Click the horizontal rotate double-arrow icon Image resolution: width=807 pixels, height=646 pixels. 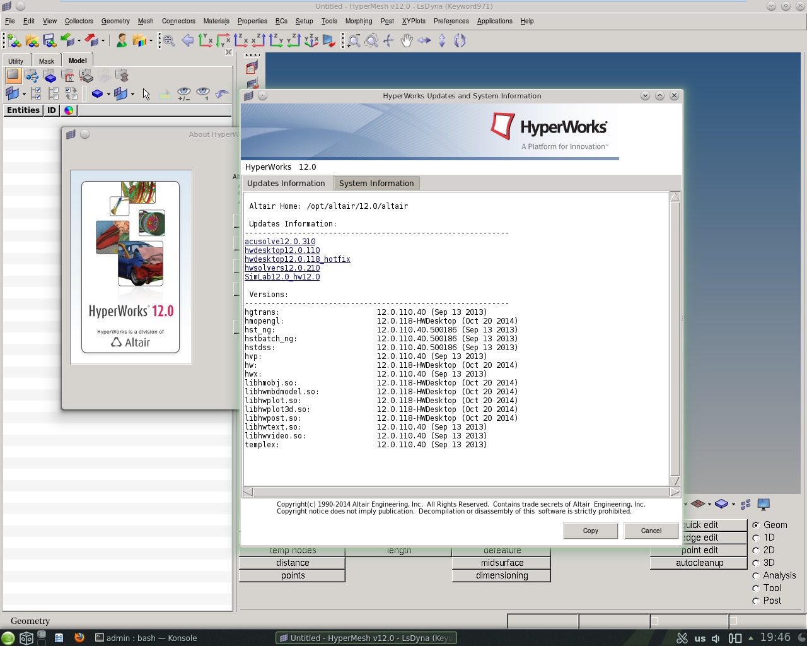tap(424, 41)
